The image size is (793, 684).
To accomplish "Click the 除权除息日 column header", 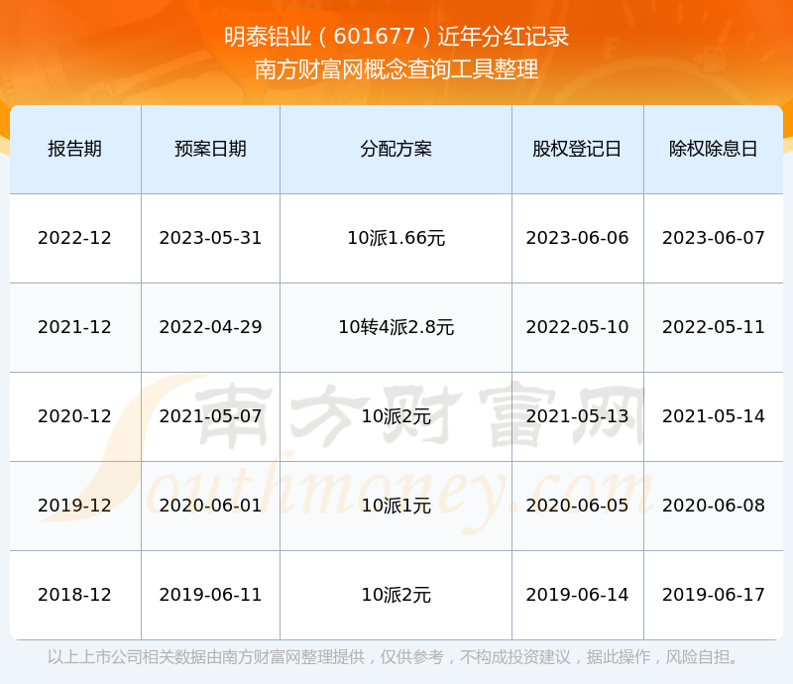I will pyautogui.click(x=713, y=149).
